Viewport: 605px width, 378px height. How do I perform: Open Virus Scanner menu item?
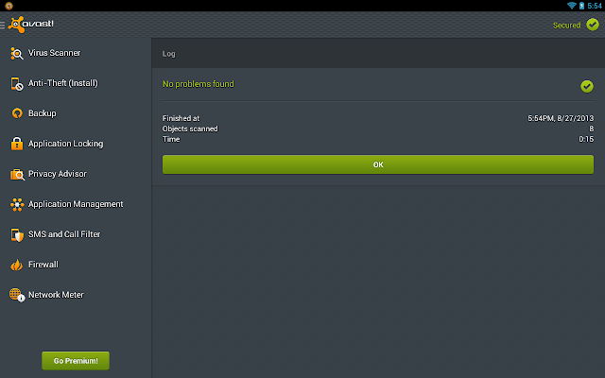pos(54,53)
